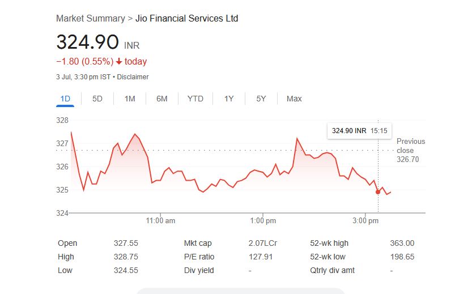This screenshot has height=294, width=455.
Task: Click the red down arrow icon
Action: click(x=119, y=61)
